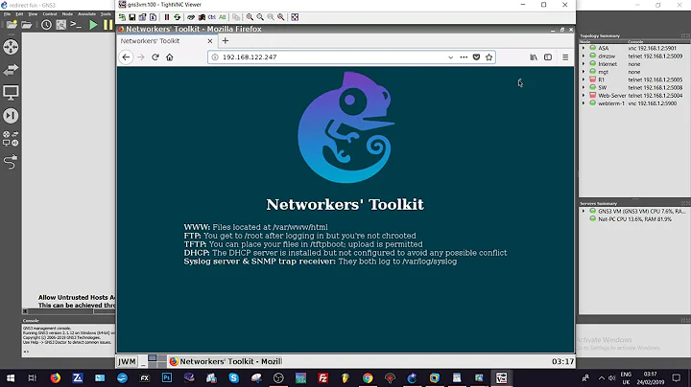Expand GNS3 VM in Servers Summary
The width and height of the screenshot is (691, 387).
click(584, 211)
